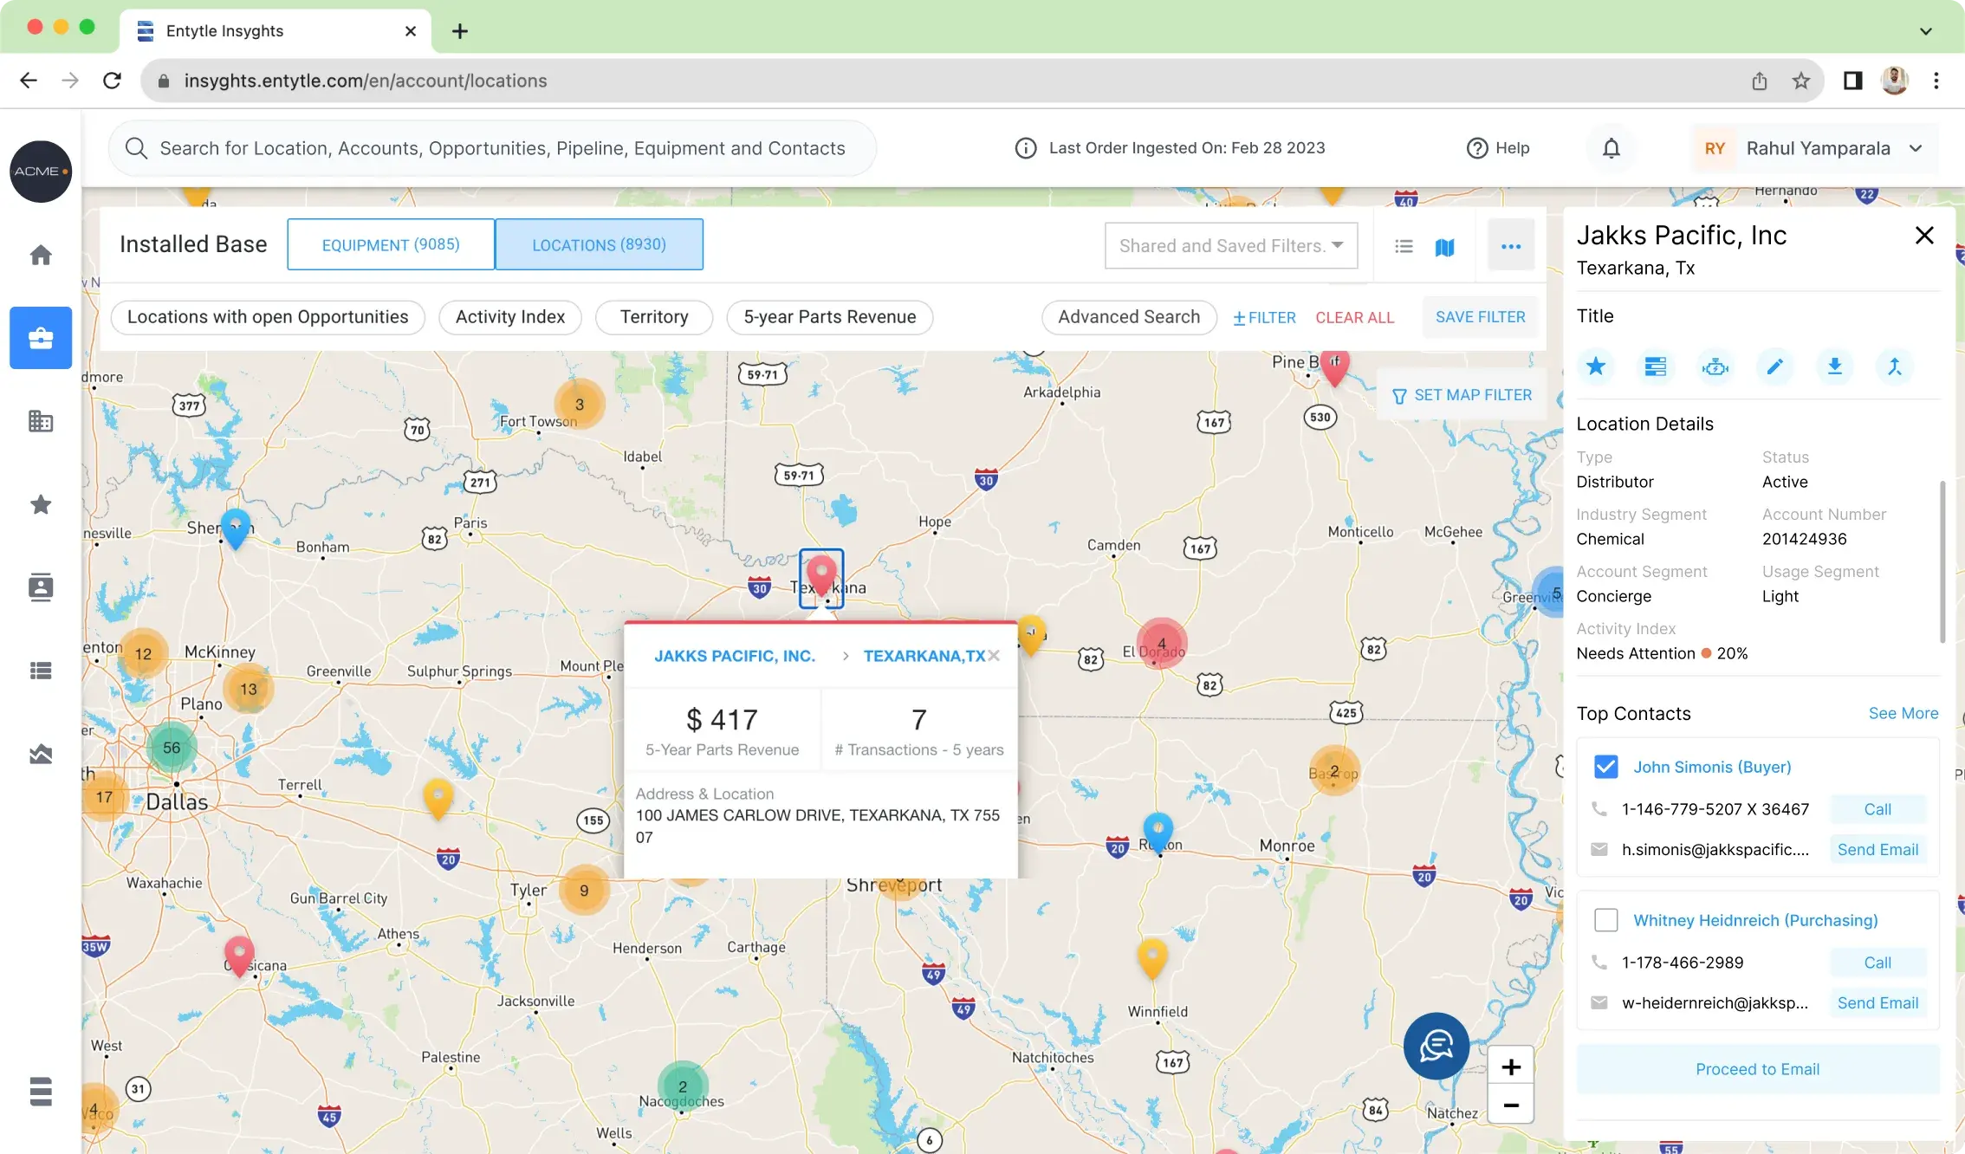This screenshot has height=1154, width=1965.
Task: Open See More contacts link
Action: pos(1903,713)
